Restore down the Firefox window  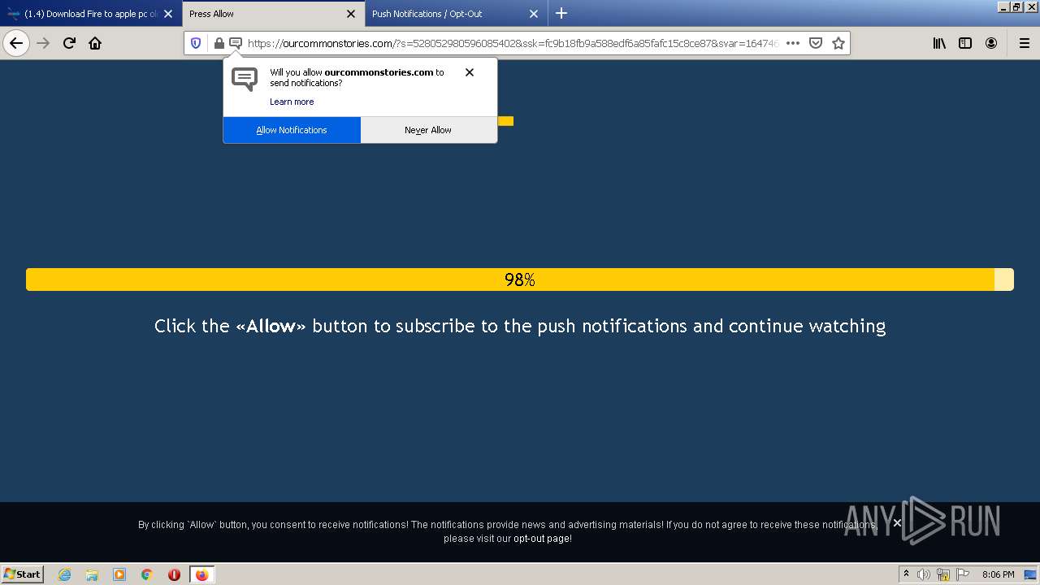(x=1016, y=6)
